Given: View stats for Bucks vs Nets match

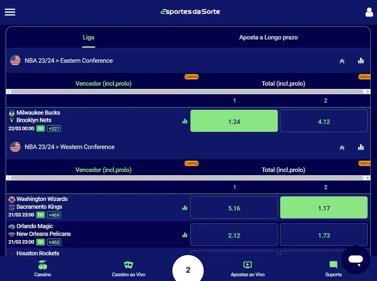Looking at the screenshot, I should (185, 121).
